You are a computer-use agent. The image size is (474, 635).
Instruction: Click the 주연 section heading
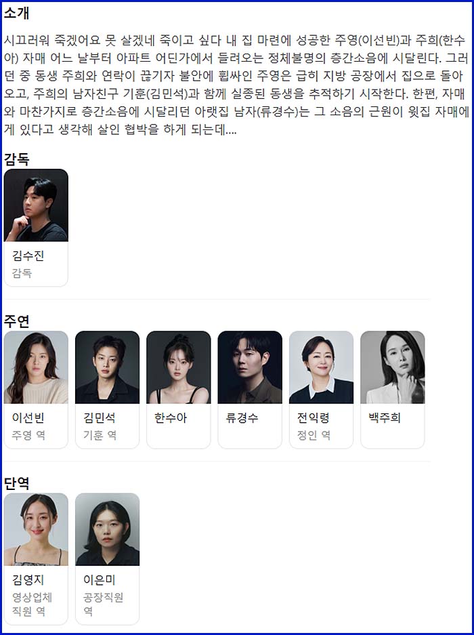click(x=17, y=321)
